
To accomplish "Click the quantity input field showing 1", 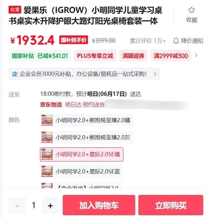I will click(34, 205).
